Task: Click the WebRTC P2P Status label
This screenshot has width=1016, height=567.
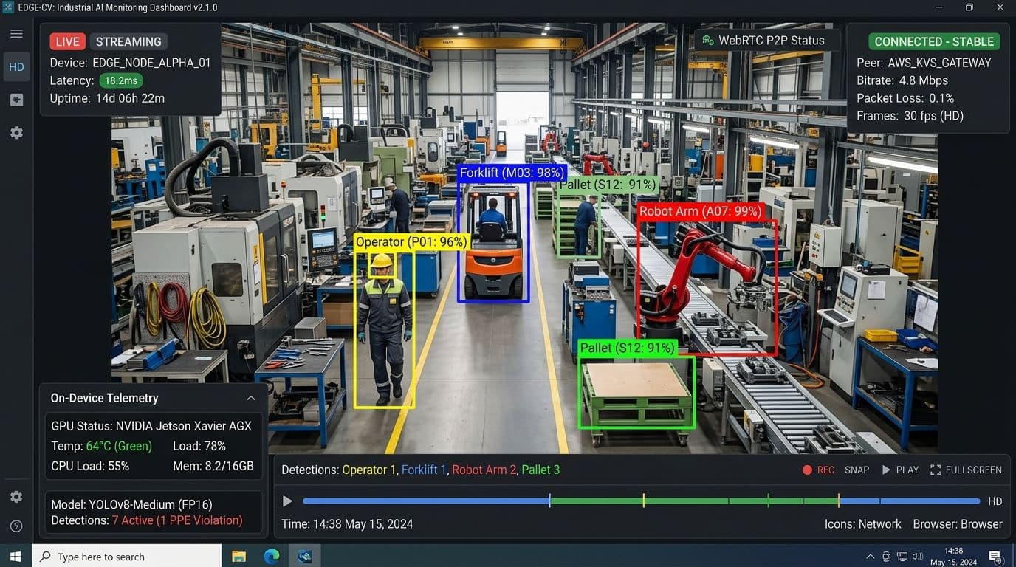Action: coord(772,41)
